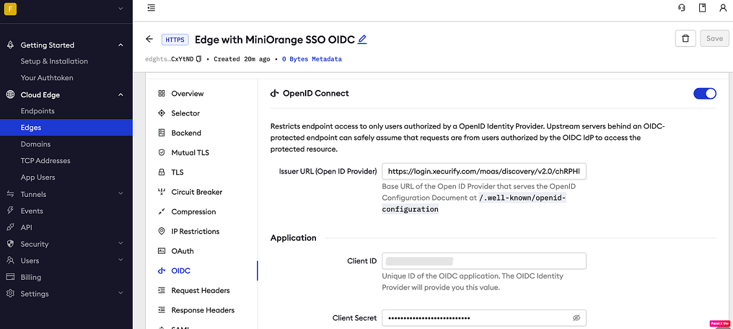Expand the Users section chevron
Viewport: 733px width, 329px height.
[120, 260]
